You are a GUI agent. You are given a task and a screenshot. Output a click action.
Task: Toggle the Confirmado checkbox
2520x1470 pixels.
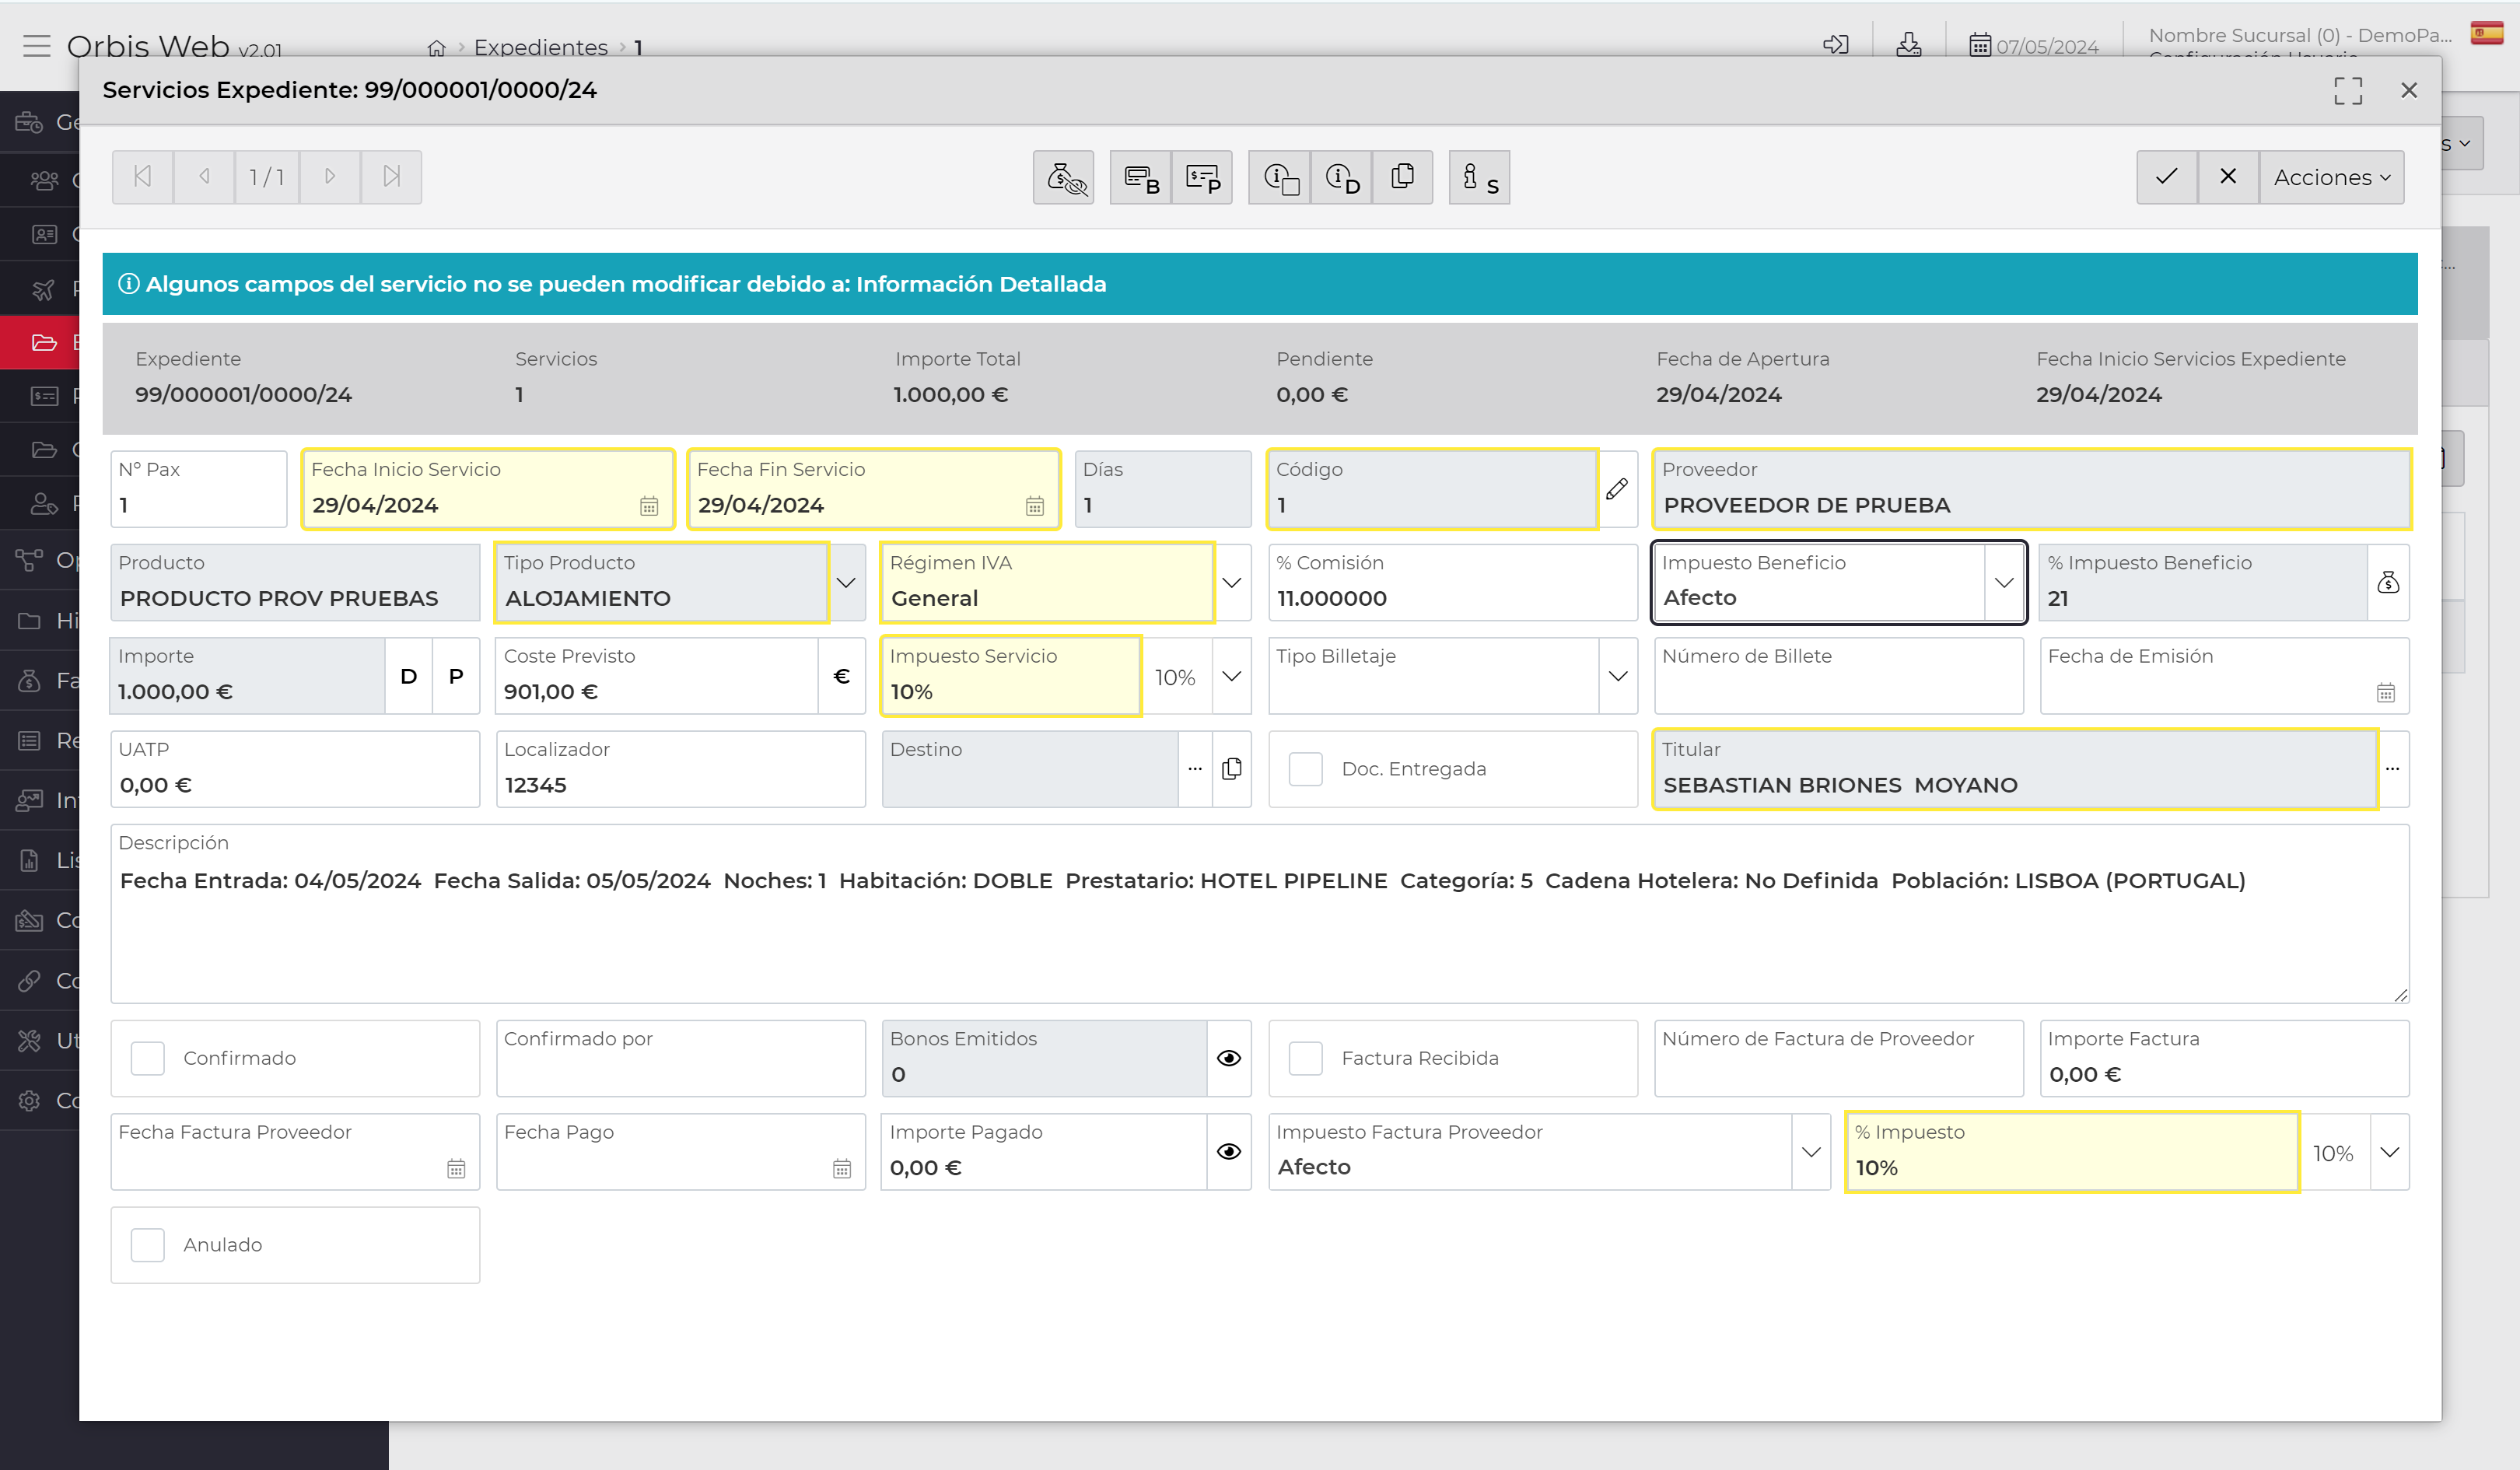(x=148, y=1058)
